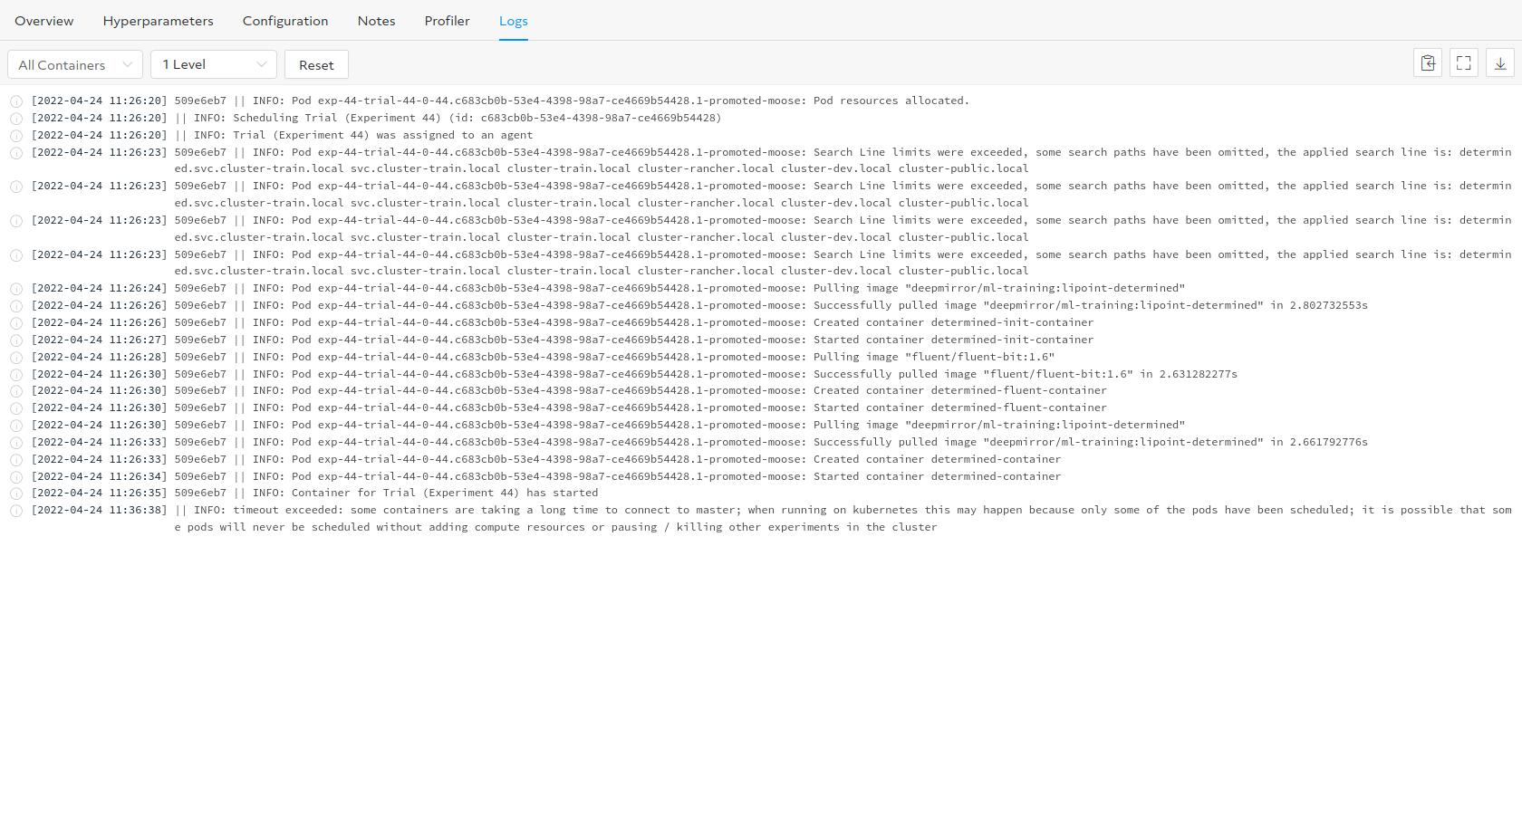Open fullscreen view of logs

(1464, 63)
